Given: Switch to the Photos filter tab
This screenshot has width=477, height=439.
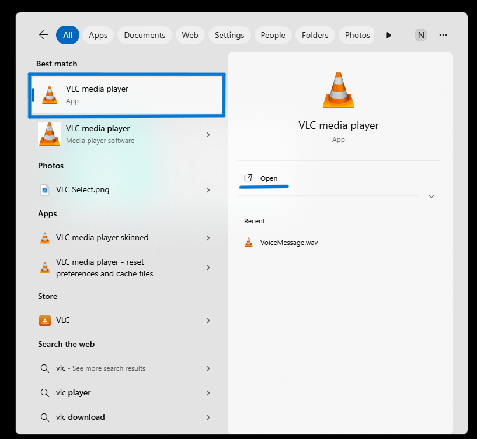Looking at the screenshot, I should tap(356, 35).
